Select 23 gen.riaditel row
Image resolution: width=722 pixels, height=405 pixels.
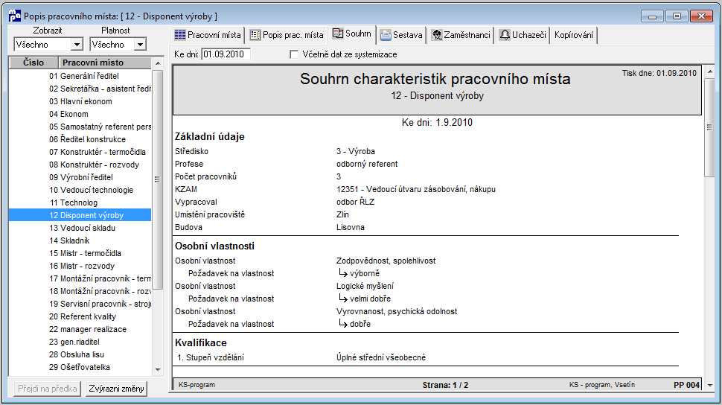pyautogui.click(x=80, y=342)
